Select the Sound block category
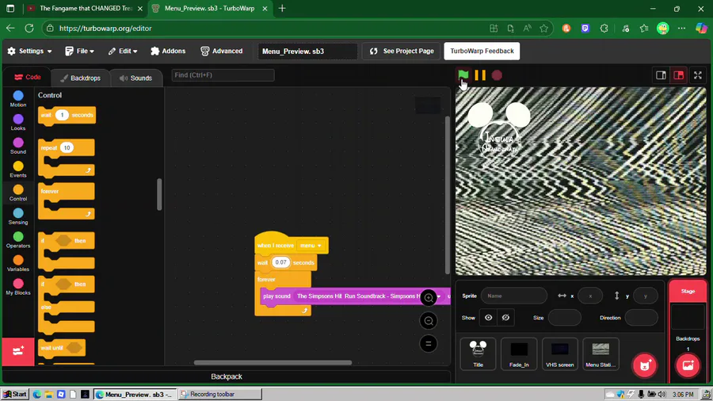This screenshot has height=401, width=713. [18, 146]
